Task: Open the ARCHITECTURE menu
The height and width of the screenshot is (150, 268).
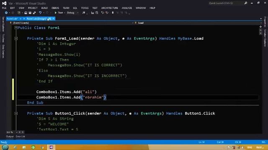Action: tap(110, 8)
